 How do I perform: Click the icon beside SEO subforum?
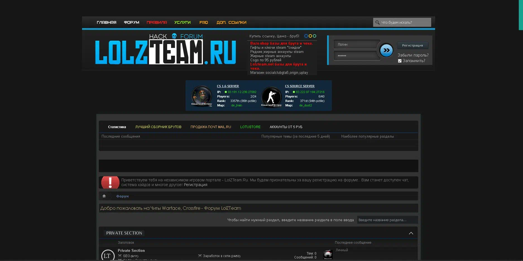(120, 256)
